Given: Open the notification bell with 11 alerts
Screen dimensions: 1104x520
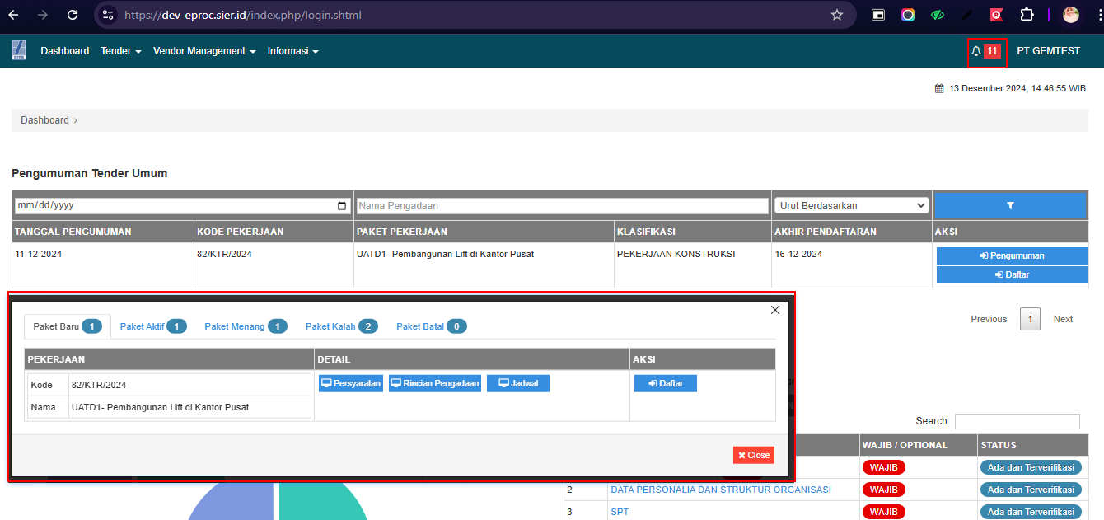Looking at the screenshot, I should pos(985,51).
